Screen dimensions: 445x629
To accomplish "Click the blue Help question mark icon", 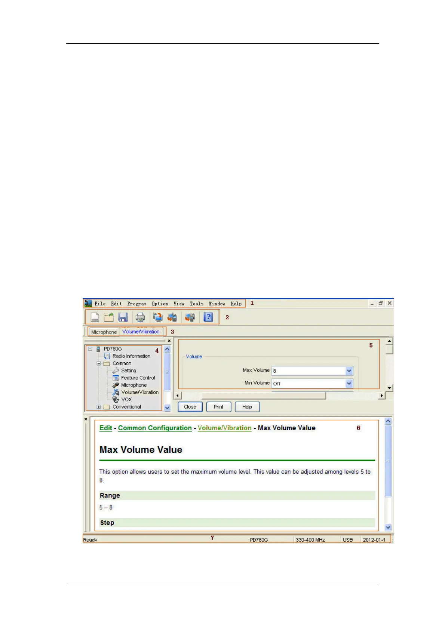I will [x=208, y=317].
